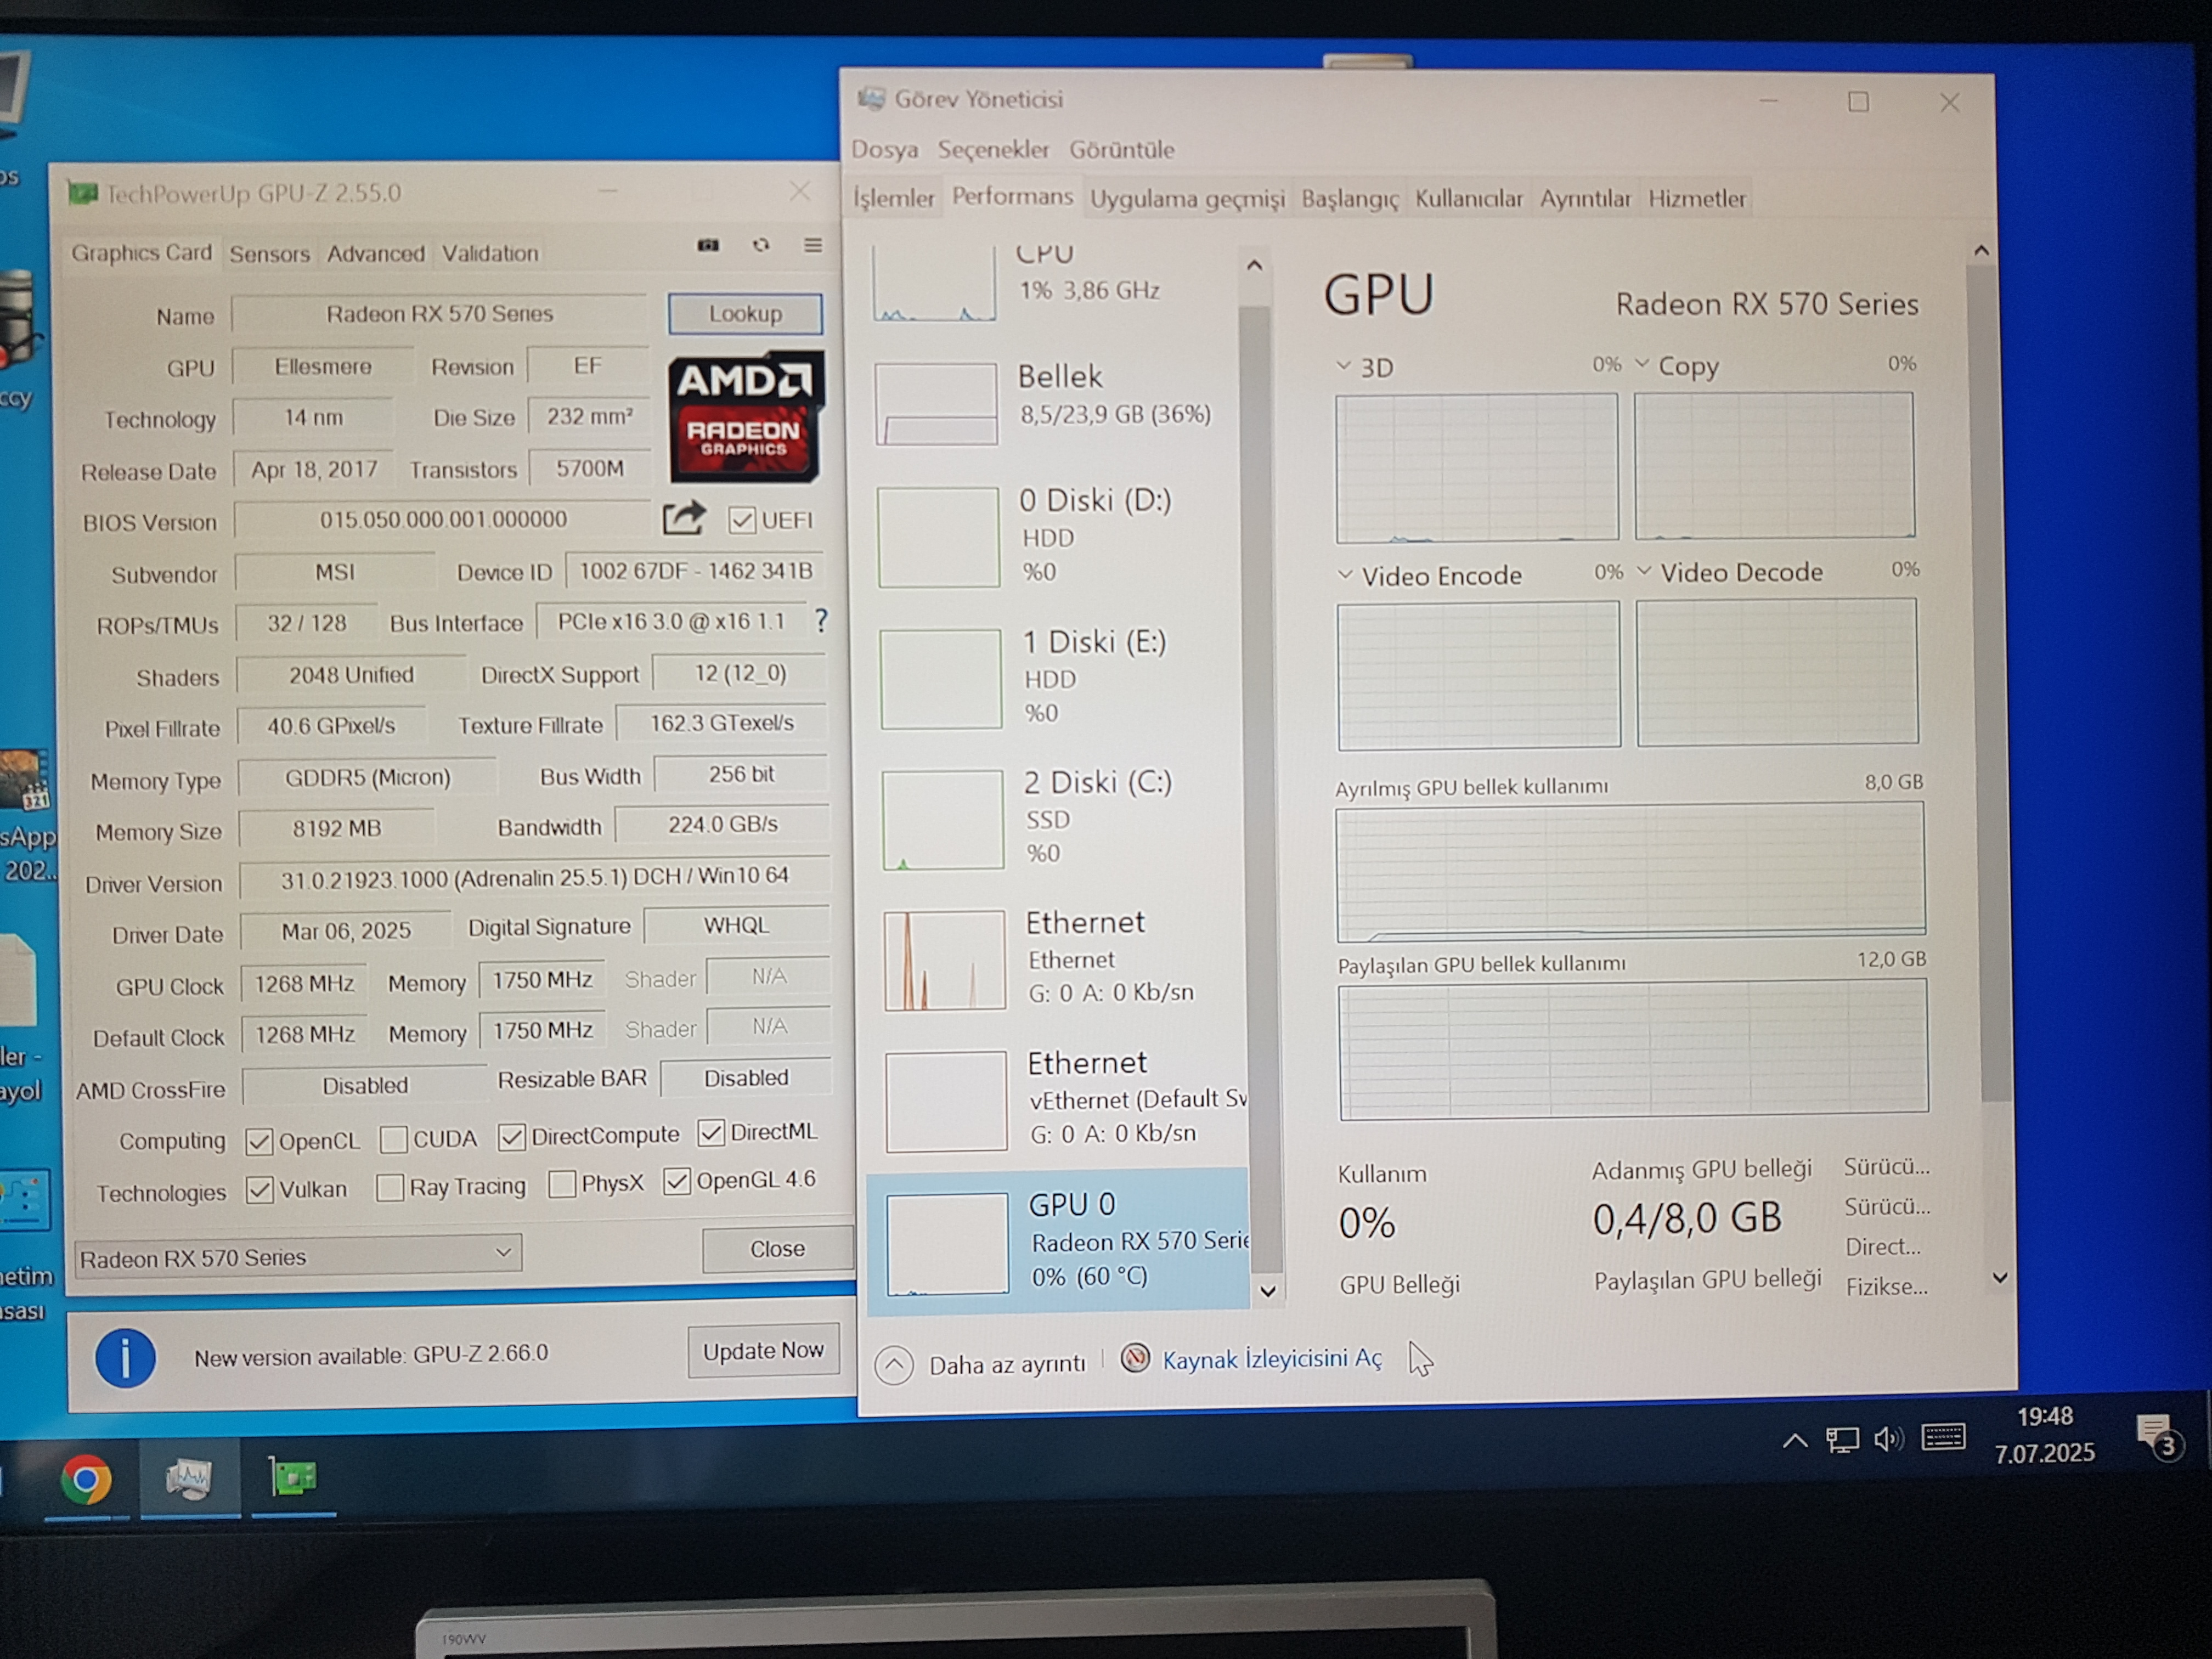The height and width of the screenshot is (1659, 2212).
Task: Click volume speaker icon in tray
Action: tap(1889, 1439)
